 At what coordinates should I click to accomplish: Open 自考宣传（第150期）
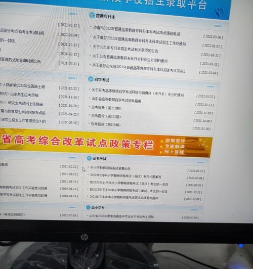[106, 124]
